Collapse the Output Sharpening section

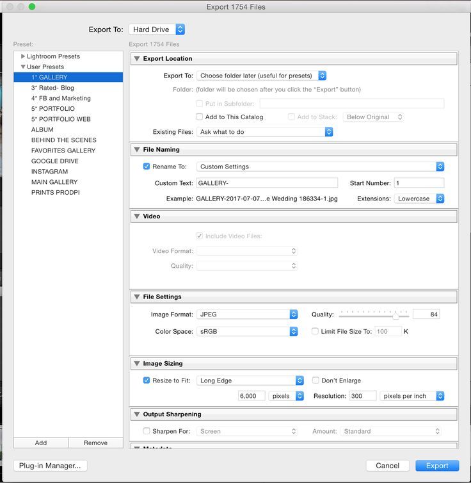tap(137, 414)
